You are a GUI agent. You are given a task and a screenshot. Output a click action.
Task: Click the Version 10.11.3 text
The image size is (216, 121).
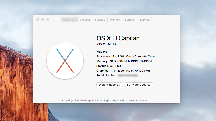pyautogui.click(x=106, y=44)
